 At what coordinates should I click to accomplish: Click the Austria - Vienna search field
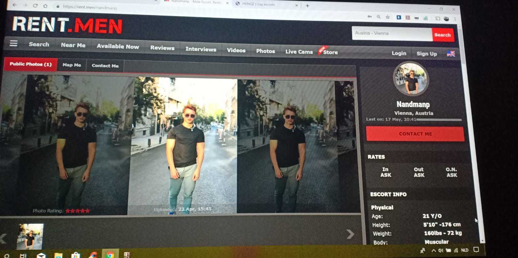(x=392, y=34)
